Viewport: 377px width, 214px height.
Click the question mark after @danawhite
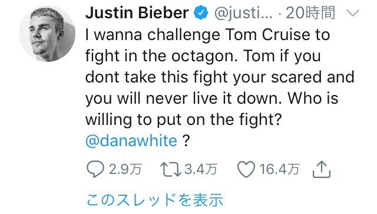(x=186, y=141)
